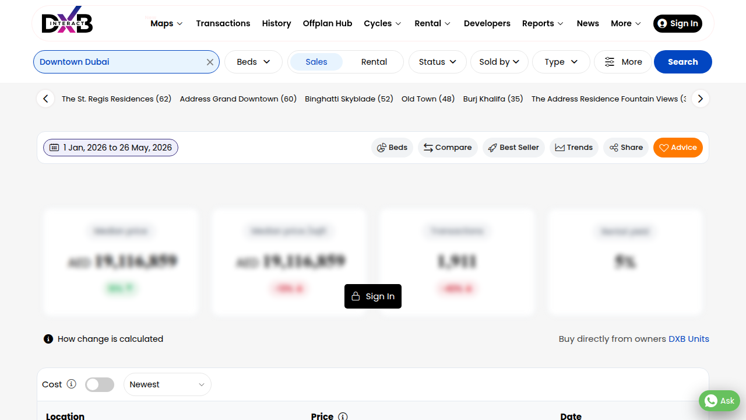This screenshot has width=746, height=420.
Task: Follow the DXB Units link
Action: click(689, 339)
